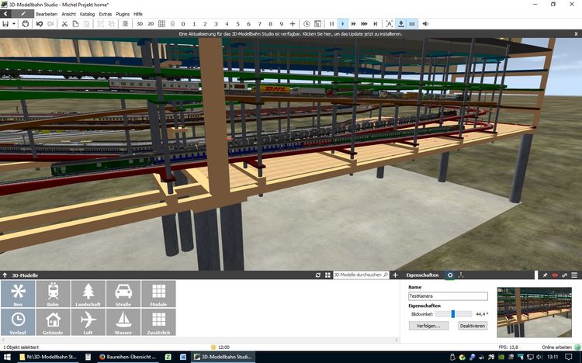Open the simulation time clock icon

[307, 24]
